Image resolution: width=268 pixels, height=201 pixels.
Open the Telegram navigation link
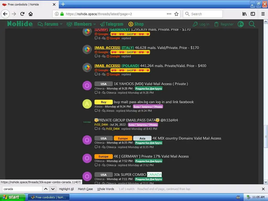click(x=111, y=24)
